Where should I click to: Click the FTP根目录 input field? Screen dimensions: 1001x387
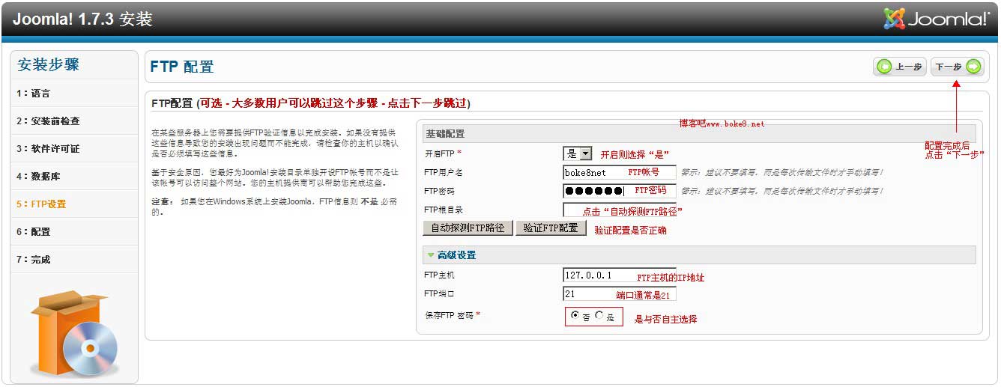coord(620,210)
